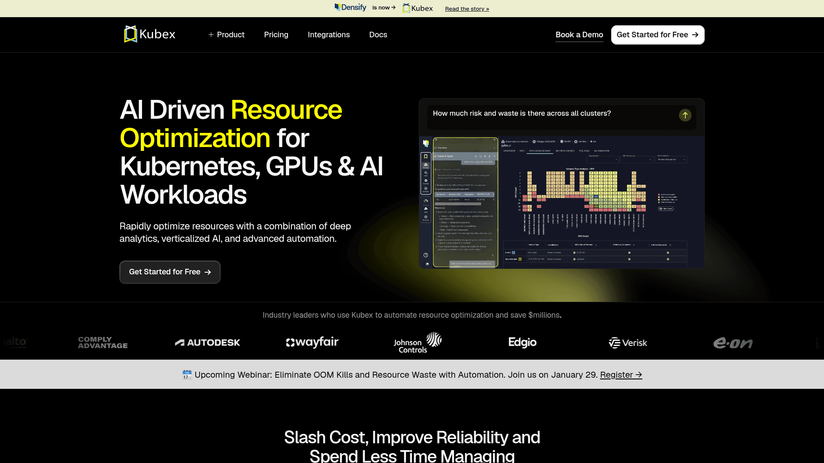Switch to the Metrics Viewer tab

[x=565, y=151]
